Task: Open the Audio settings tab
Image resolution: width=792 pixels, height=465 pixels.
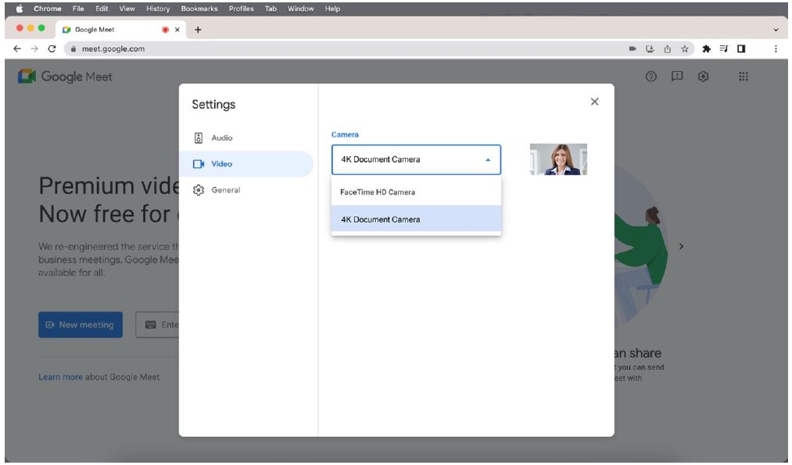Action: [221, 138]
